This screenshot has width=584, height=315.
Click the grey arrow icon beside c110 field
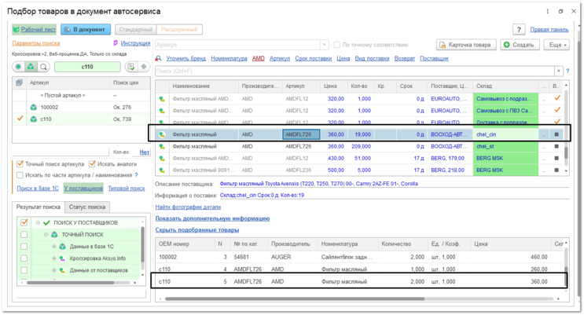pos(144,67)
